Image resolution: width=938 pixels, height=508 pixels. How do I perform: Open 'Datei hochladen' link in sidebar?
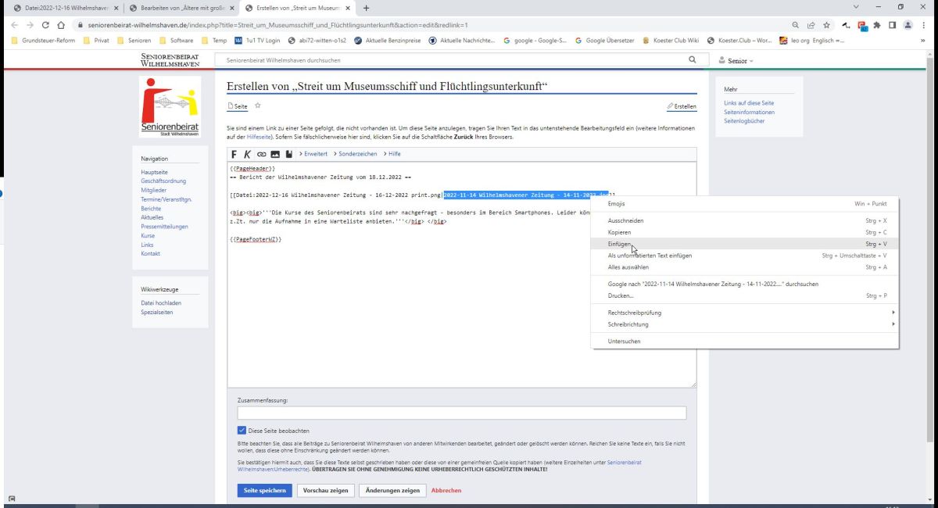(x=161, y=302)
